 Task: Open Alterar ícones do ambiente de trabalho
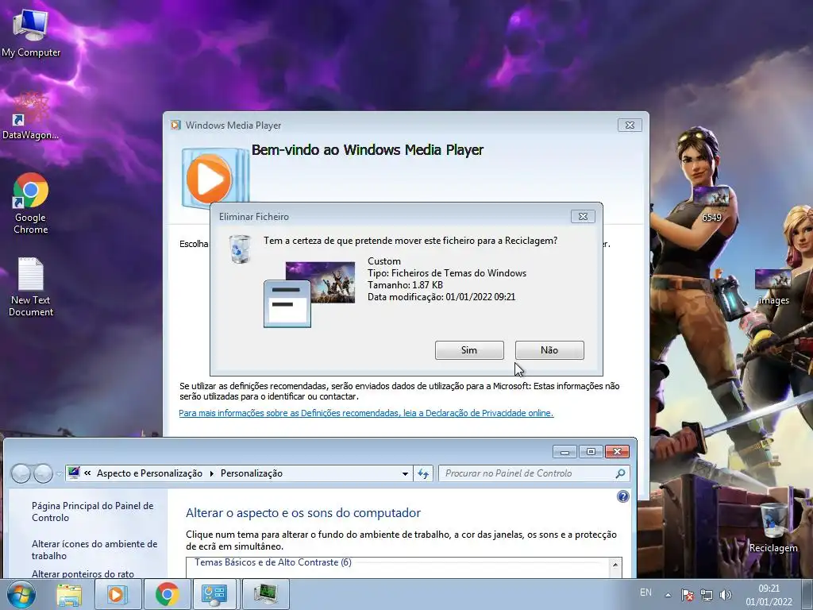coord(94,550)
